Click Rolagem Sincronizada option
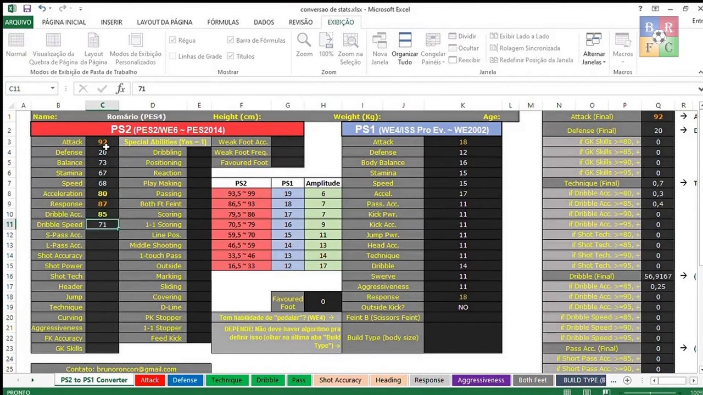This screenshot has height=395, width=703. point(525,48)
